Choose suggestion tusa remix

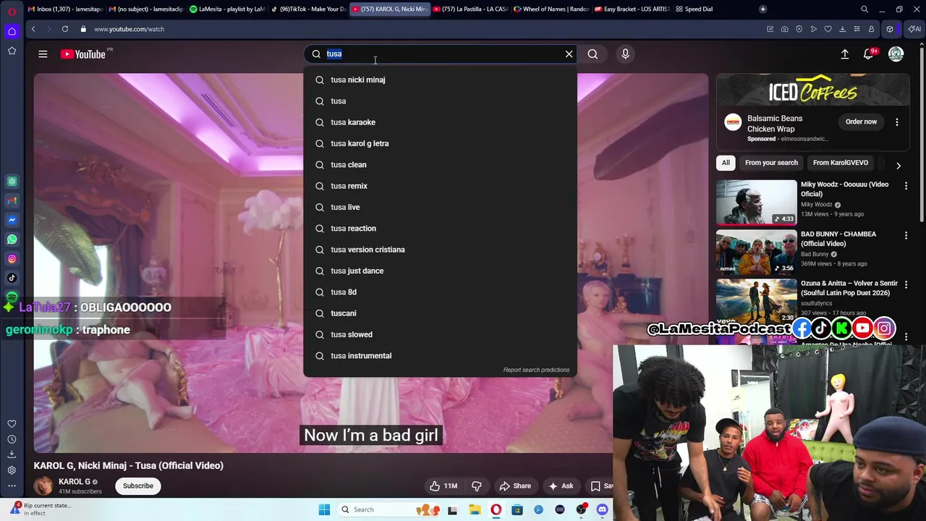440,186
